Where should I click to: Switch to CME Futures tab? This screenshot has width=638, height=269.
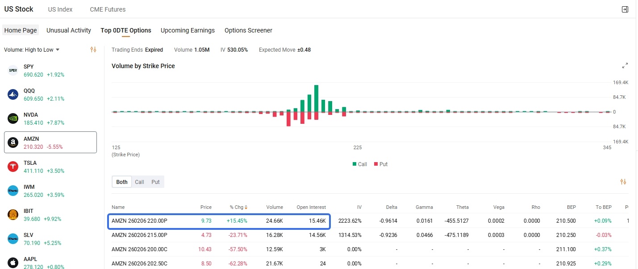click(x=108, y=9)
